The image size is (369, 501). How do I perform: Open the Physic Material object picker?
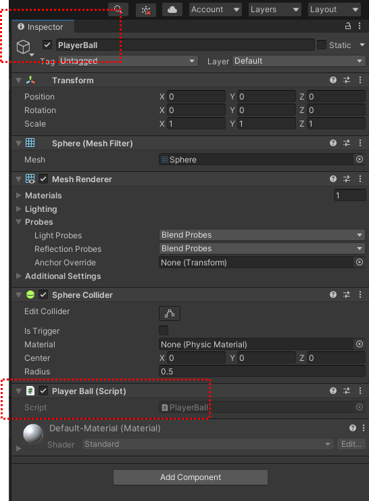click(x=360, y=344)
